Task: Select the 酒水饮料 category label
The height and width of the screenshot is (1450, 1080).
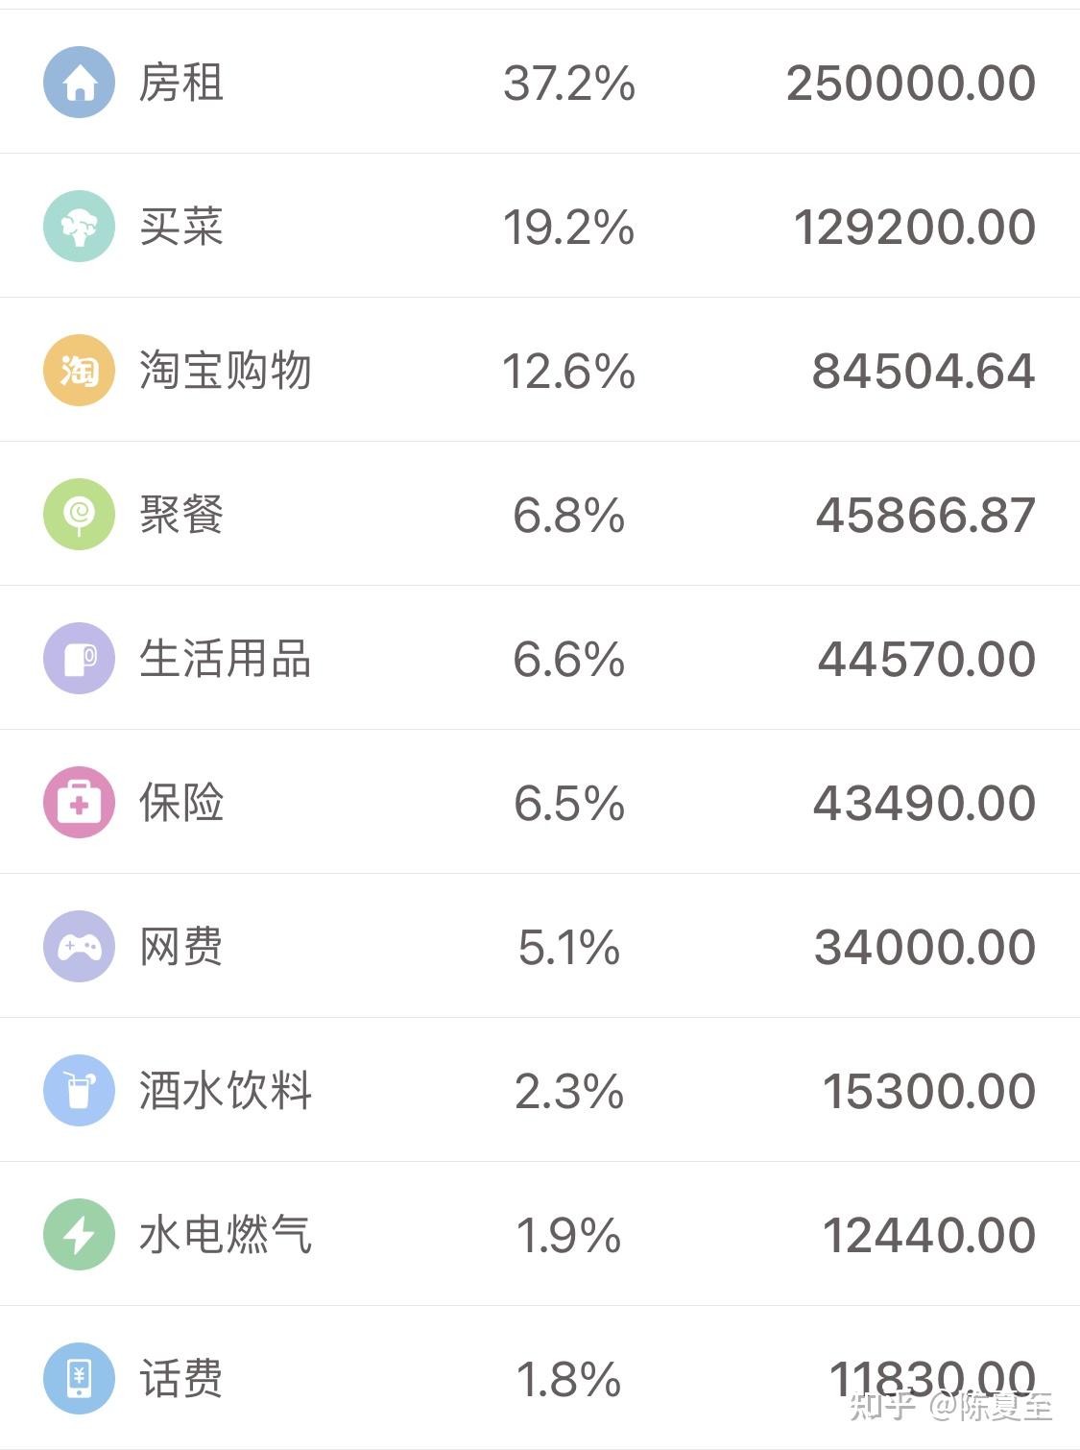Action: (226, 1091)
